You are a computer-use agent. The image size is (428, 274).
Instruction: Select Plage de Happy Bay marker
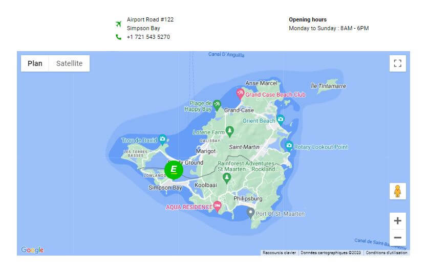coord(217,105)
